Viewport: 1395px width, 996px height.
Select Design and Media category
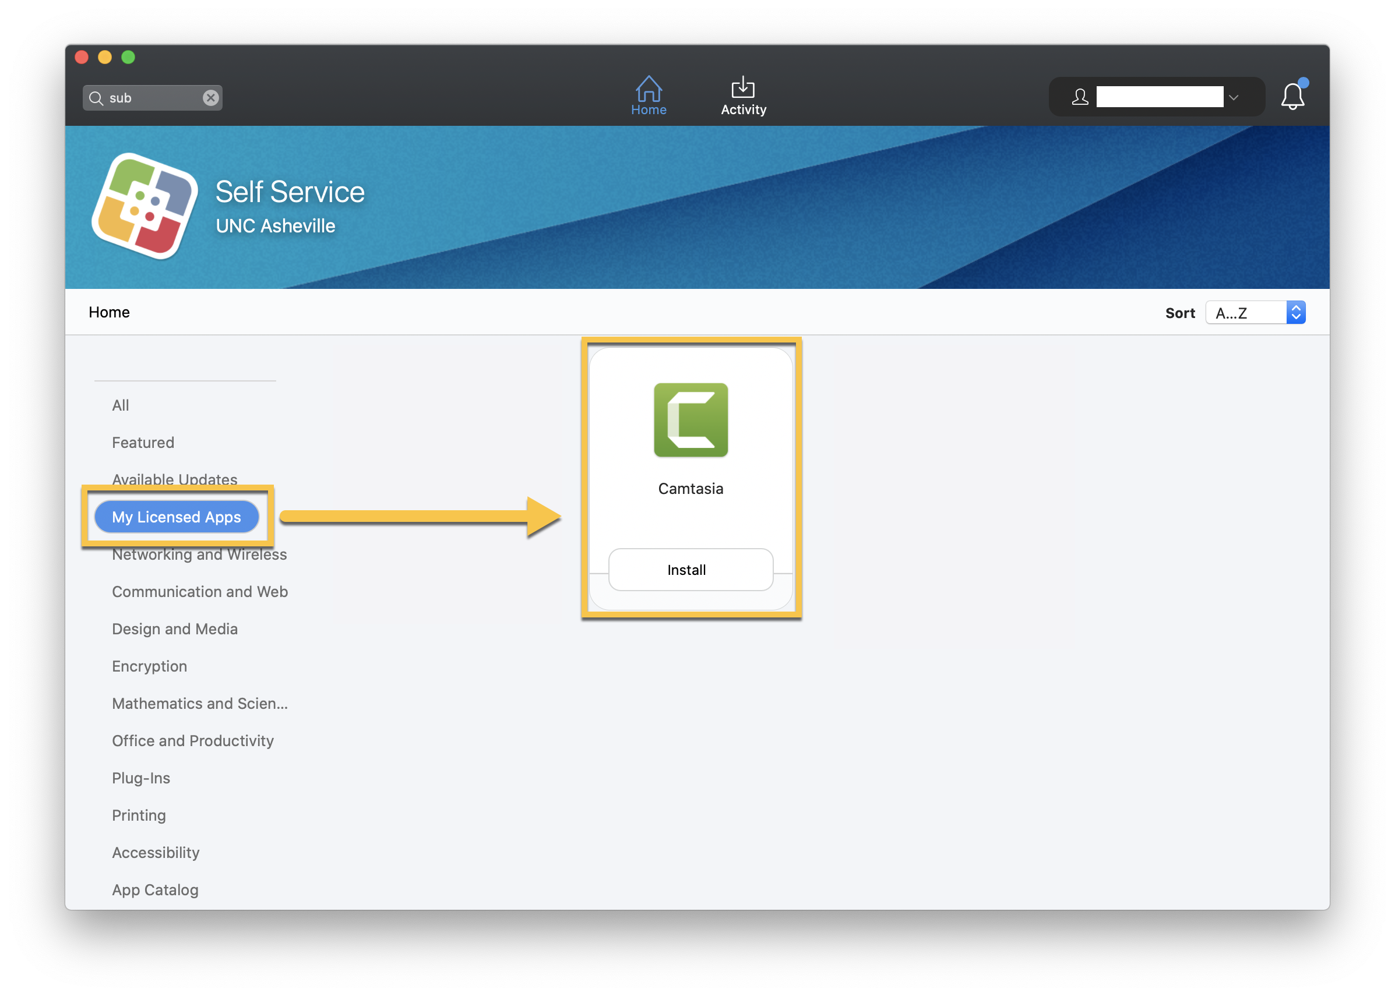point(175,628)
